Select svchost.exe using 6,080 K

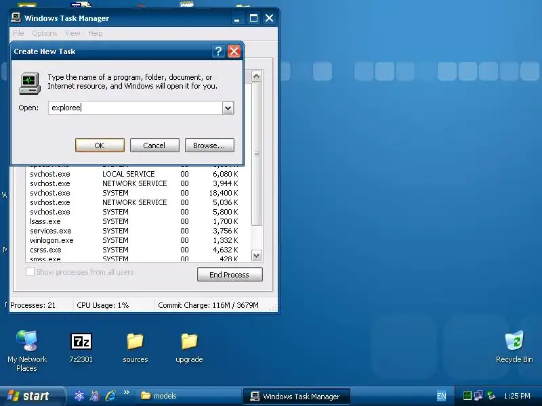click(137, 174)
